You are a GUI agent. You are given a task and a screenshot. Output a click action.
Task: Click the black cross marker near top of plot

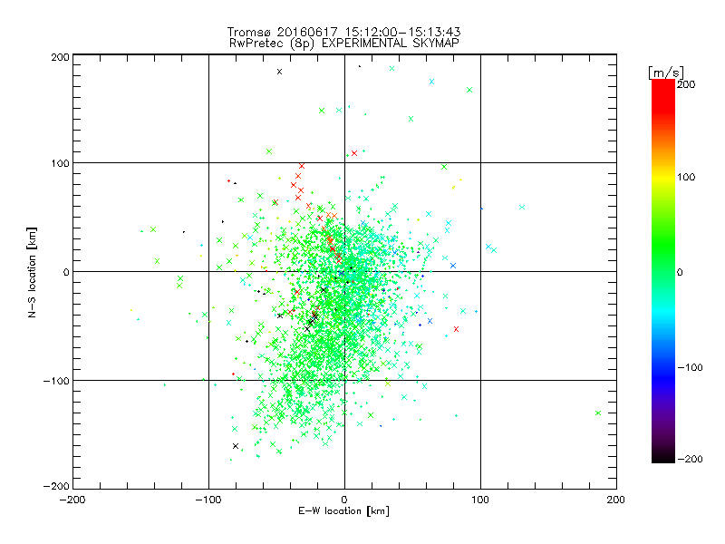(x=279, y=72)
